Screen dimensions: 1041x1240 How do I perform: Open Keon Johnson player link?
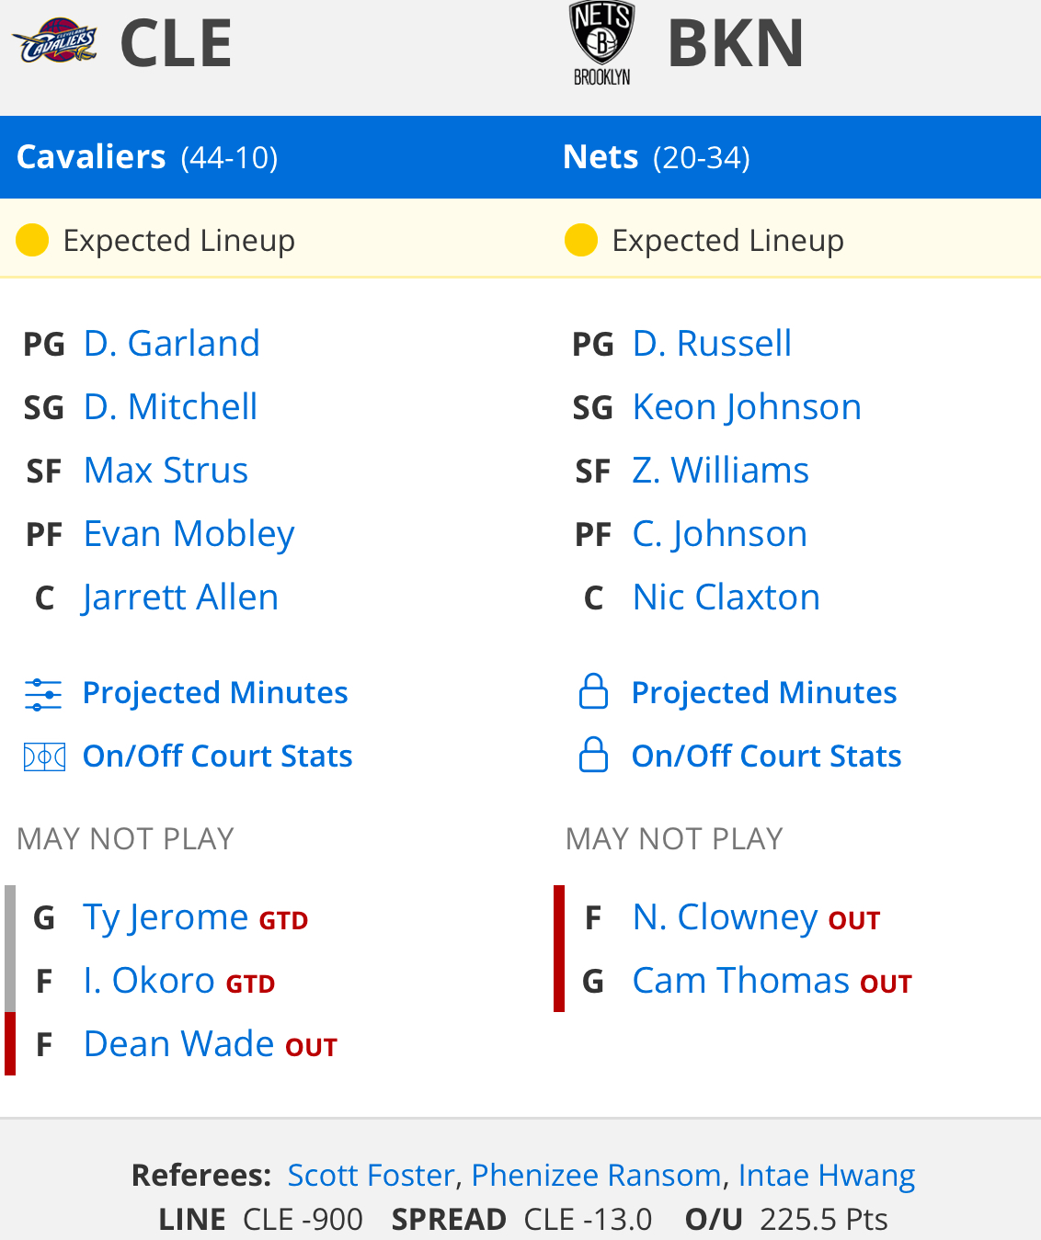coord(747,407)
